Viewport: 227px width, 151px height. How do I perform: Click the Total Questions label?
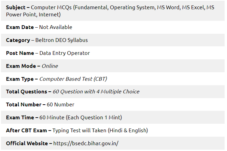pyautogui.click(x=27, y=92)
